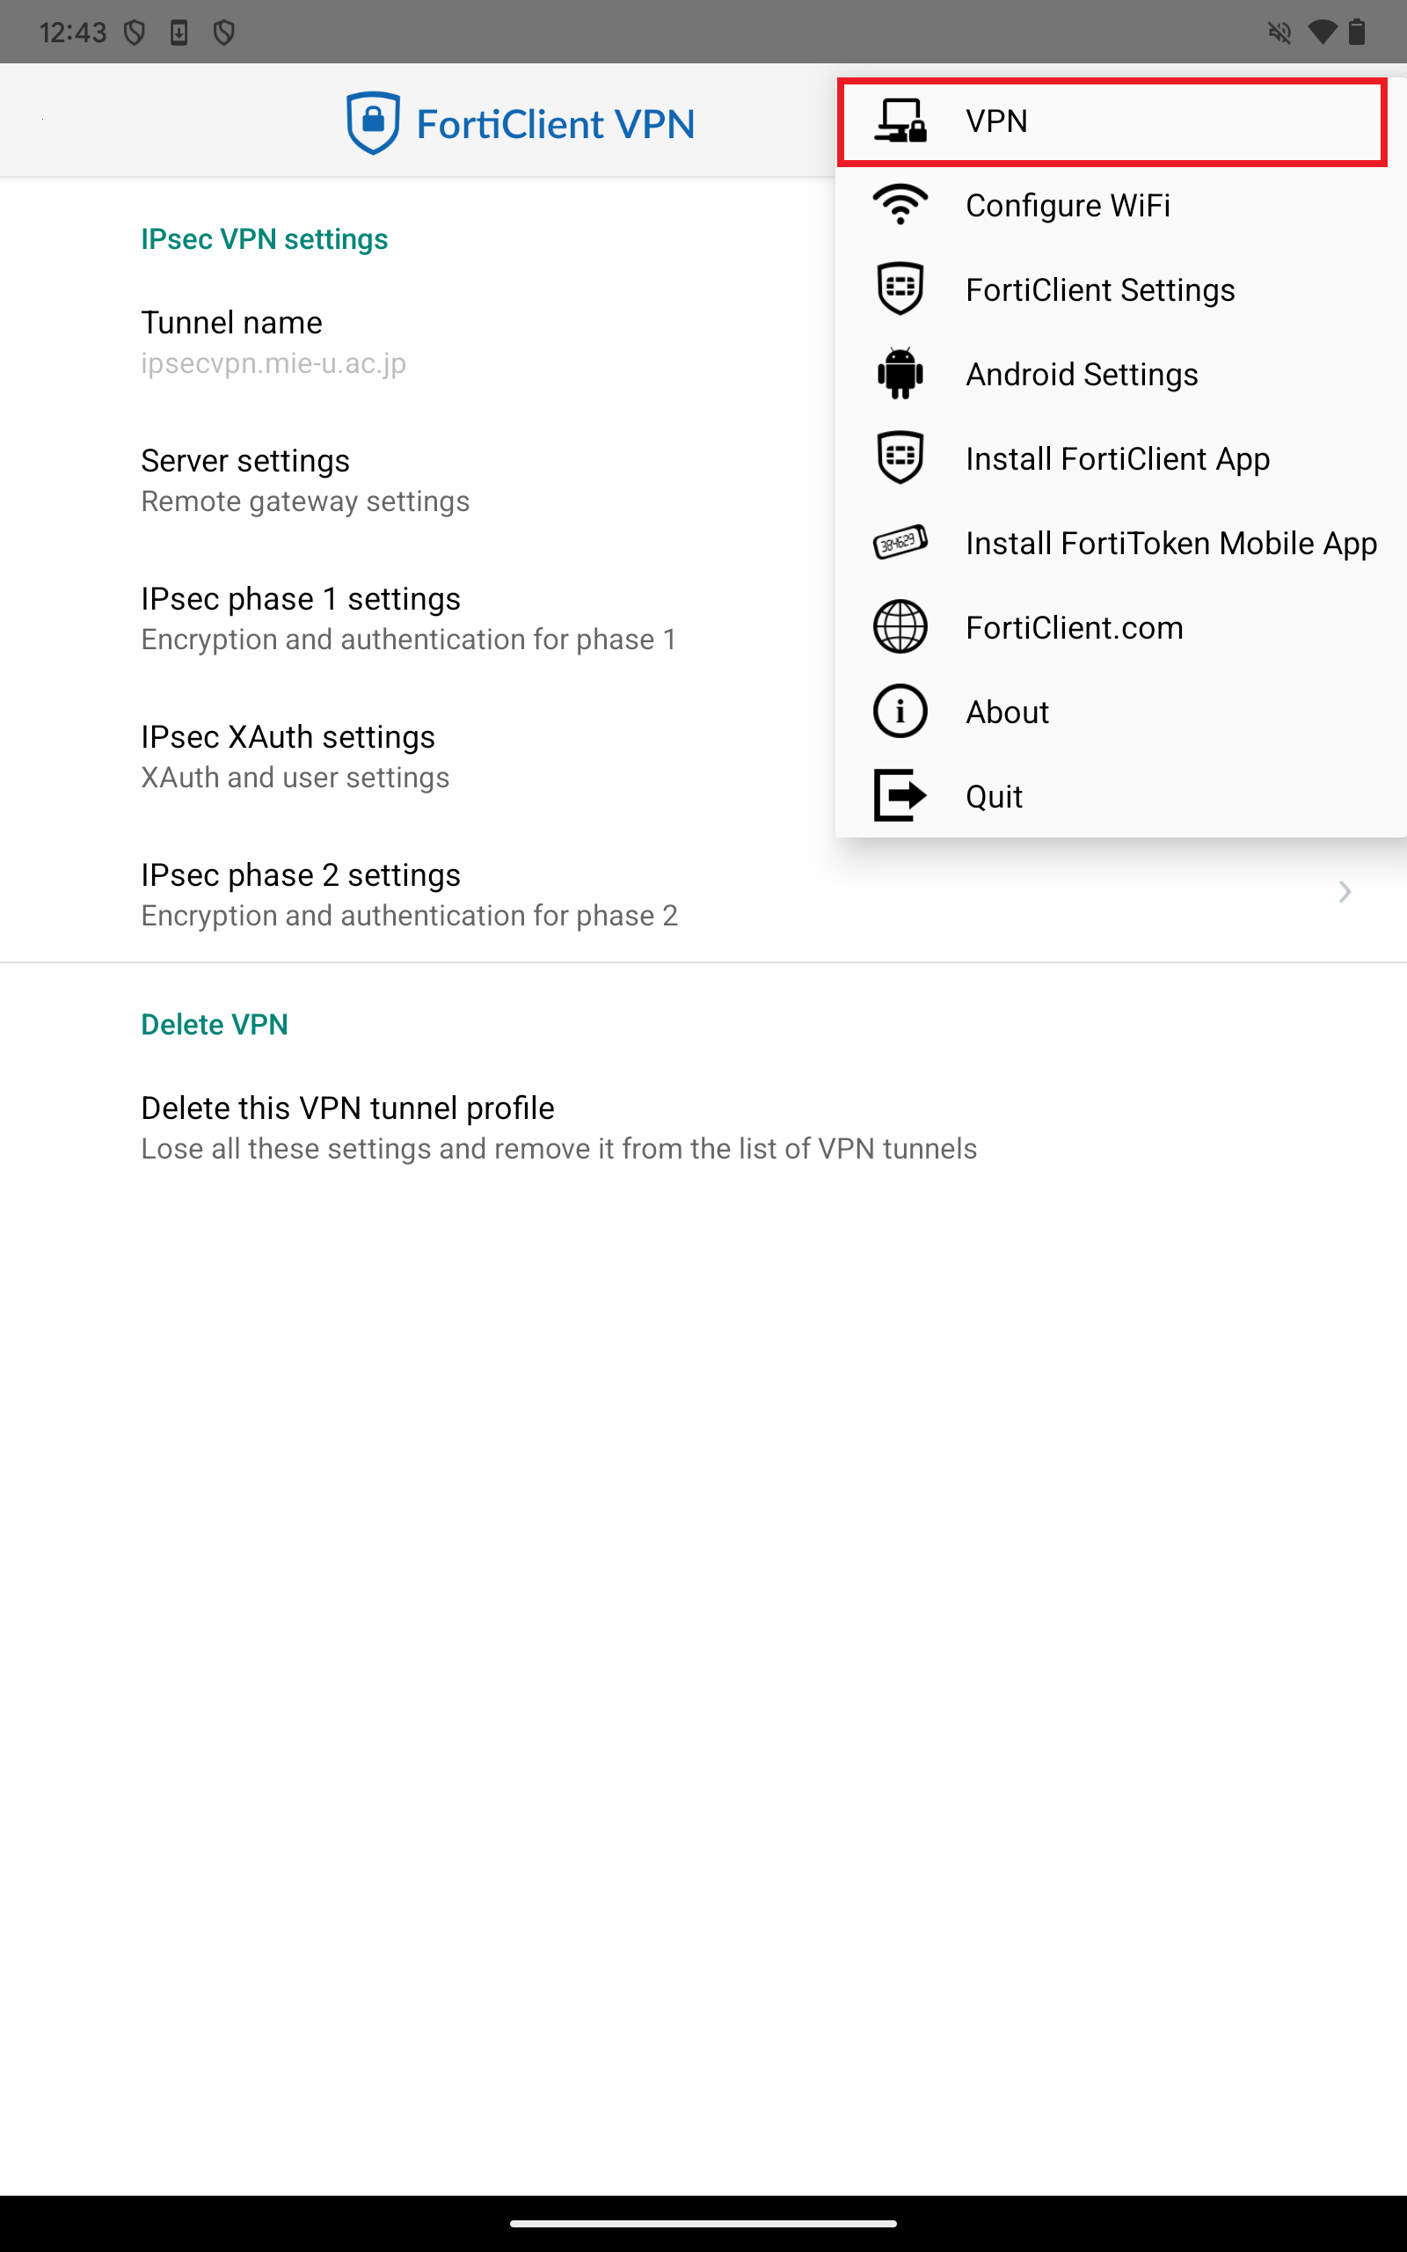
Task: Click the FortiClient.com globe icon
Action: (x=900, y=627)
